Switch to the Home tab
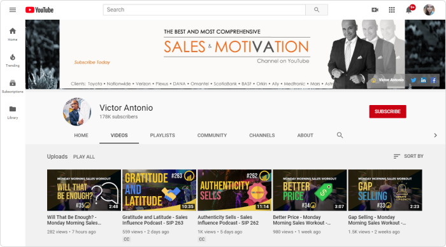 [81, 136]
